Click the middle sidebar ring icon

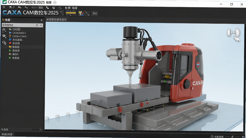coord(4,36)
